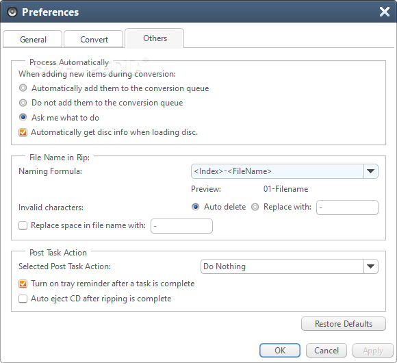Click the Replace with character input box
The width and height of the screenshot is (397, 363).
(x=347, y=208)
